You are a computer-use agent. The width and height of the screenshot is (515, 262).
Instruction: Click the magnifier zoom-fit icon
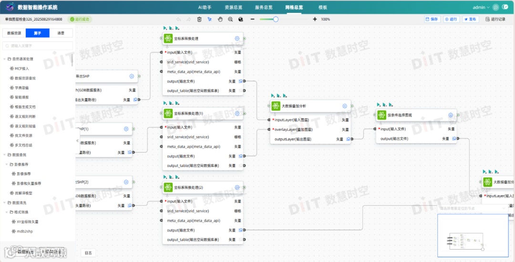[230, 20]
